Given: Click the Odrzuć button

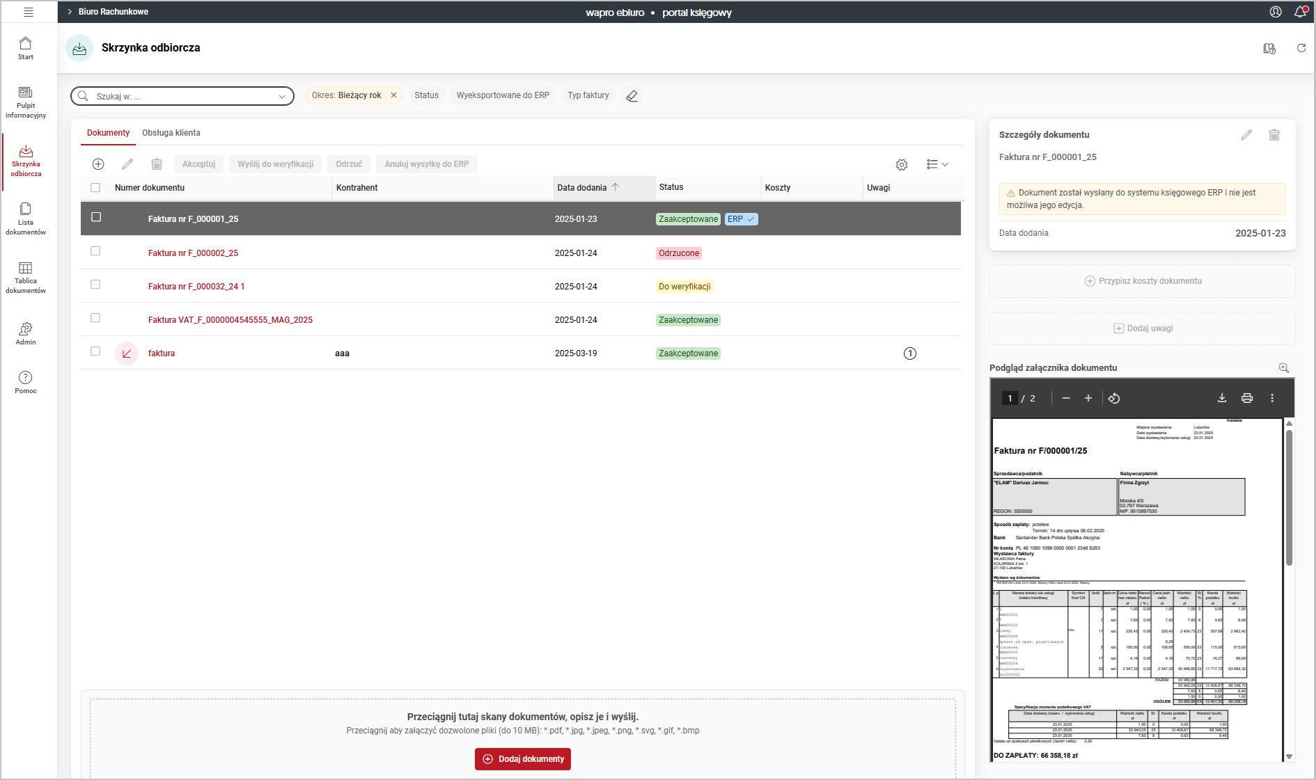Looking at the screenshot, I should click(x=349, y=164).
